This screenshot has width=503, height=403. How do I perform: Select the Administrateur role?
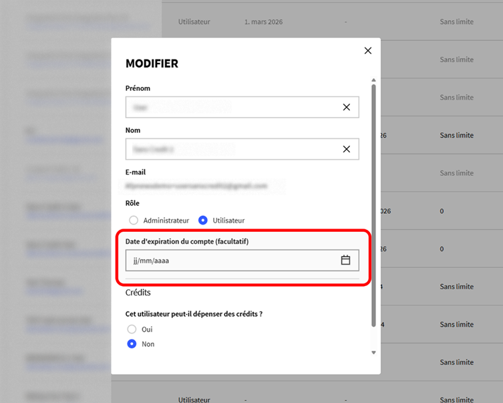[134, 220]
